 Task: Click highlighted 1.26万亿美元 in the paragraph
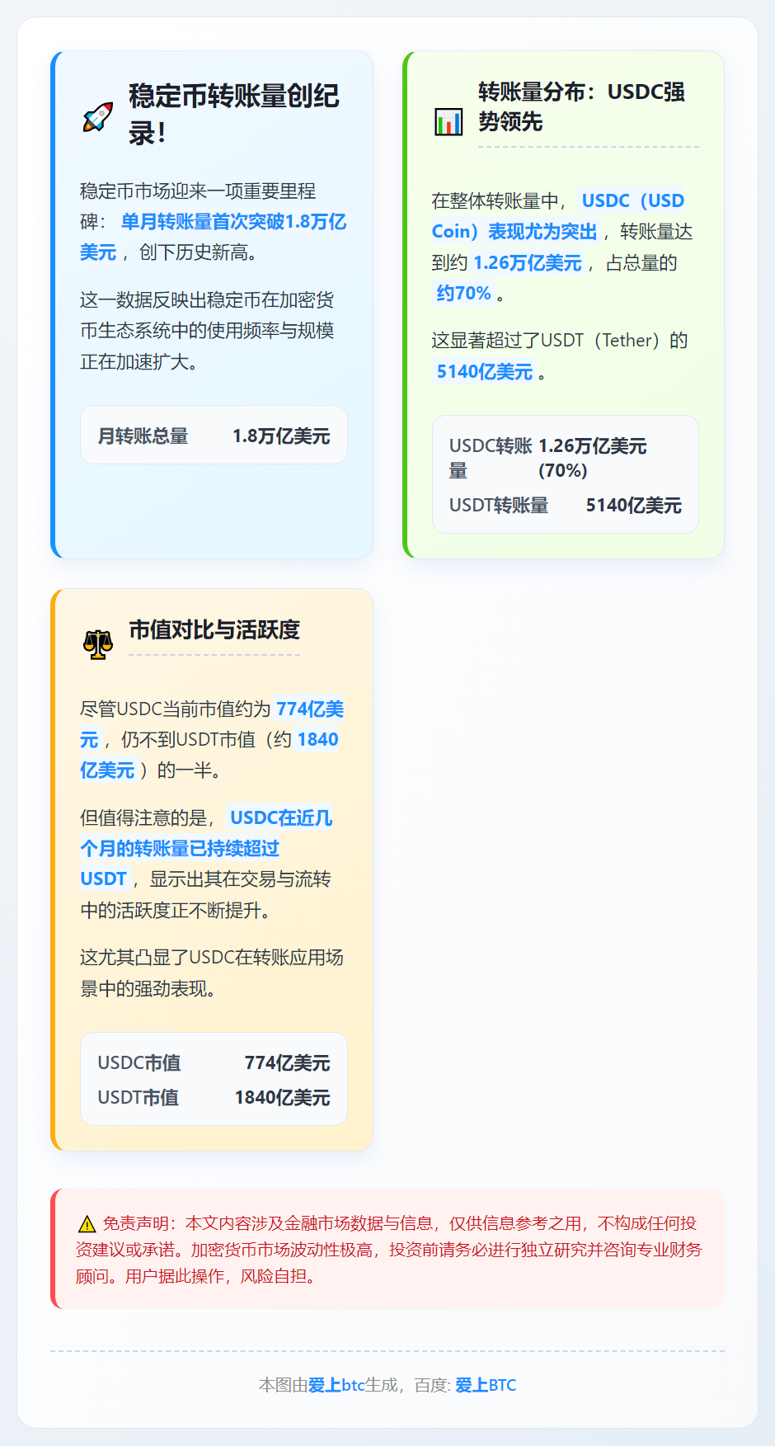coord(528,263)
